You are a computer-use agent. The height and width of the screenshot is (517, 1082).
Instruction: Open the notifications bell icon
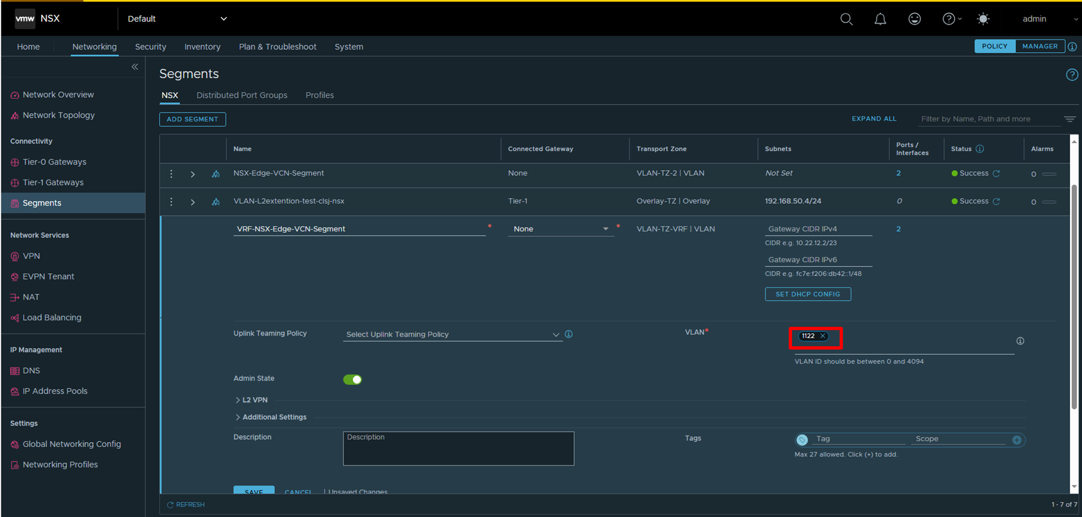coord(880,19)
